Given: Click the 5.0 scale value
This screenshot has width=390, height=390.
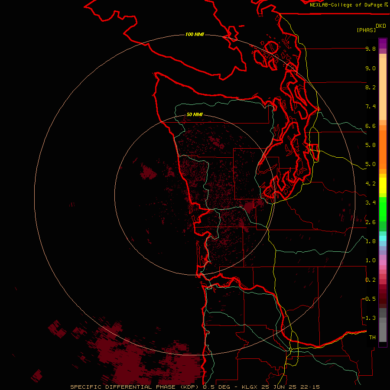Looking at the screenshot, I should click(370, 164).
